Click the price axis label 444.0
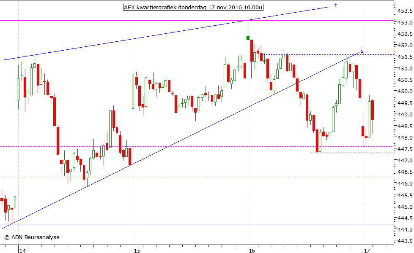This screenshot has height=253, width=414. (405, 229)
